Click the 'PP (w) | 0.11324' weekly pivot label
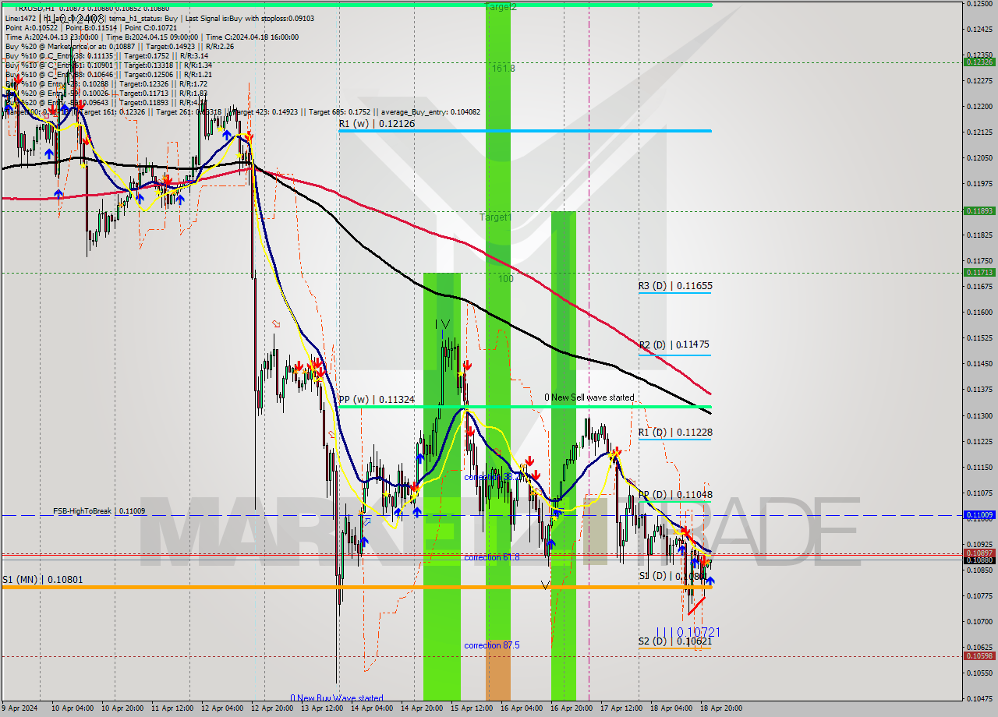998x717 pixels. pos(377,400)
